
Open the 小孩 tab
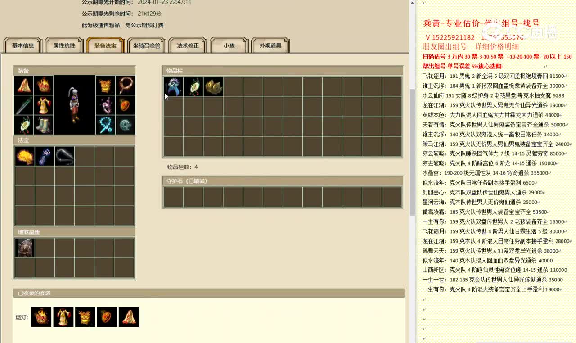[x=229, y=45]
